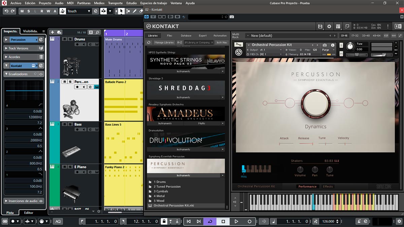The height and width of the screenshot is (227, 404).
Task: Expand Amadeus Multis dropdown
Action: click(204, 123)
